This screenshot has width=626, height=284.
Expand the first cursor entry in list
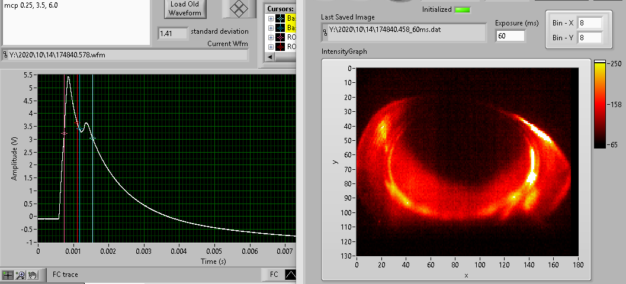(271, 18)
